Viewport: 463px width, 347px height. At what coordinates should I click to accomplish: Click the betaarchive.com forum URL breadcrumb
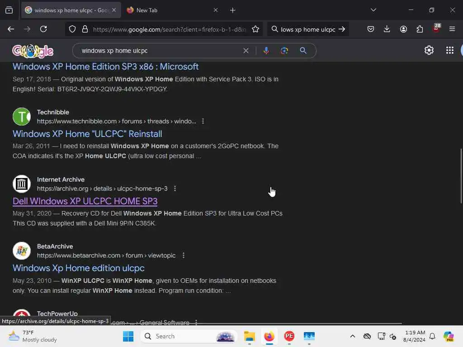point(106,256)
